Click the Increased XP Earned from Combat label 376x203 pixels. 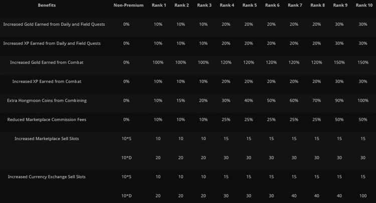47,81
